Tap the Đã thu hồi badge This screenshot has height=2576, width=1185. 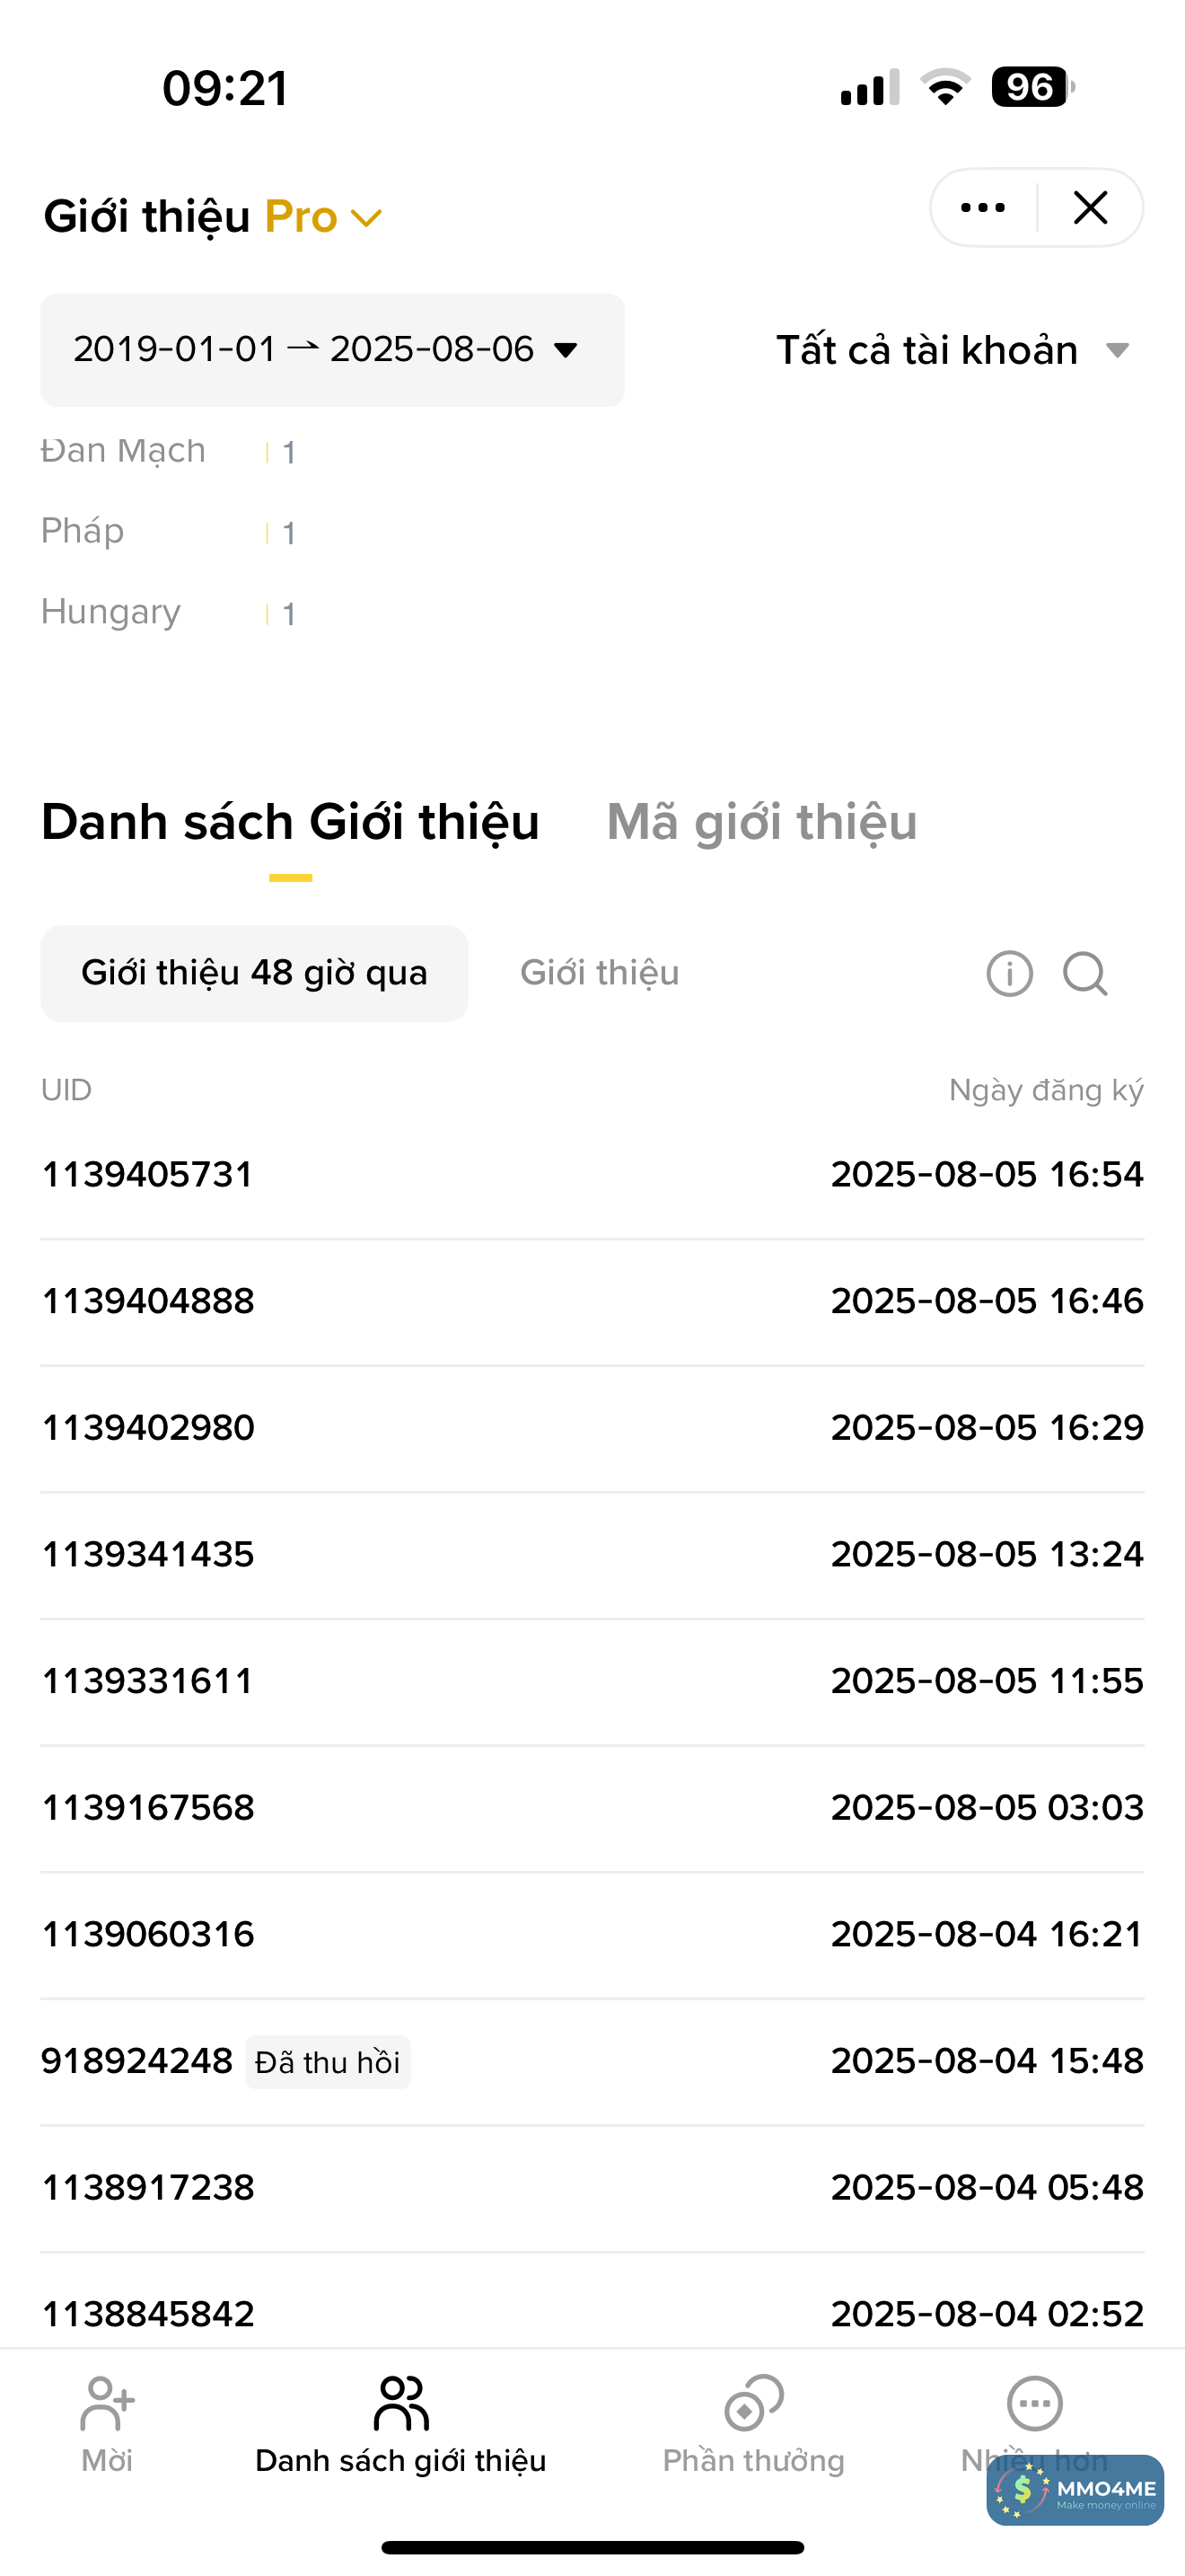[x=328, y=2062]
